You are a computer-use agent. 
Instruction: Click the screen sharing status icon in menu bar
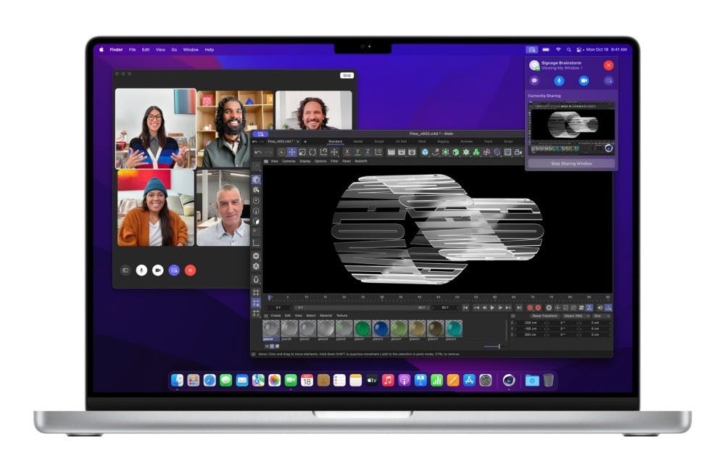531,49
